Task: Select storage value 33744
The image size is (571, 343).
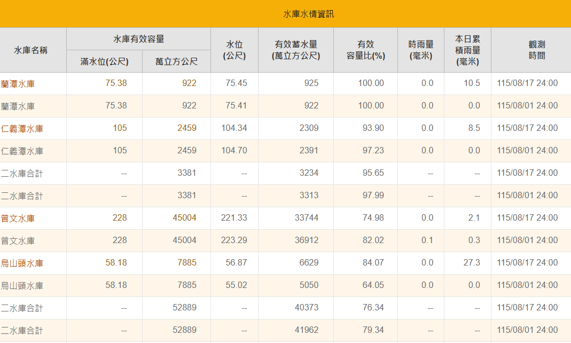Action: (307, 218)
